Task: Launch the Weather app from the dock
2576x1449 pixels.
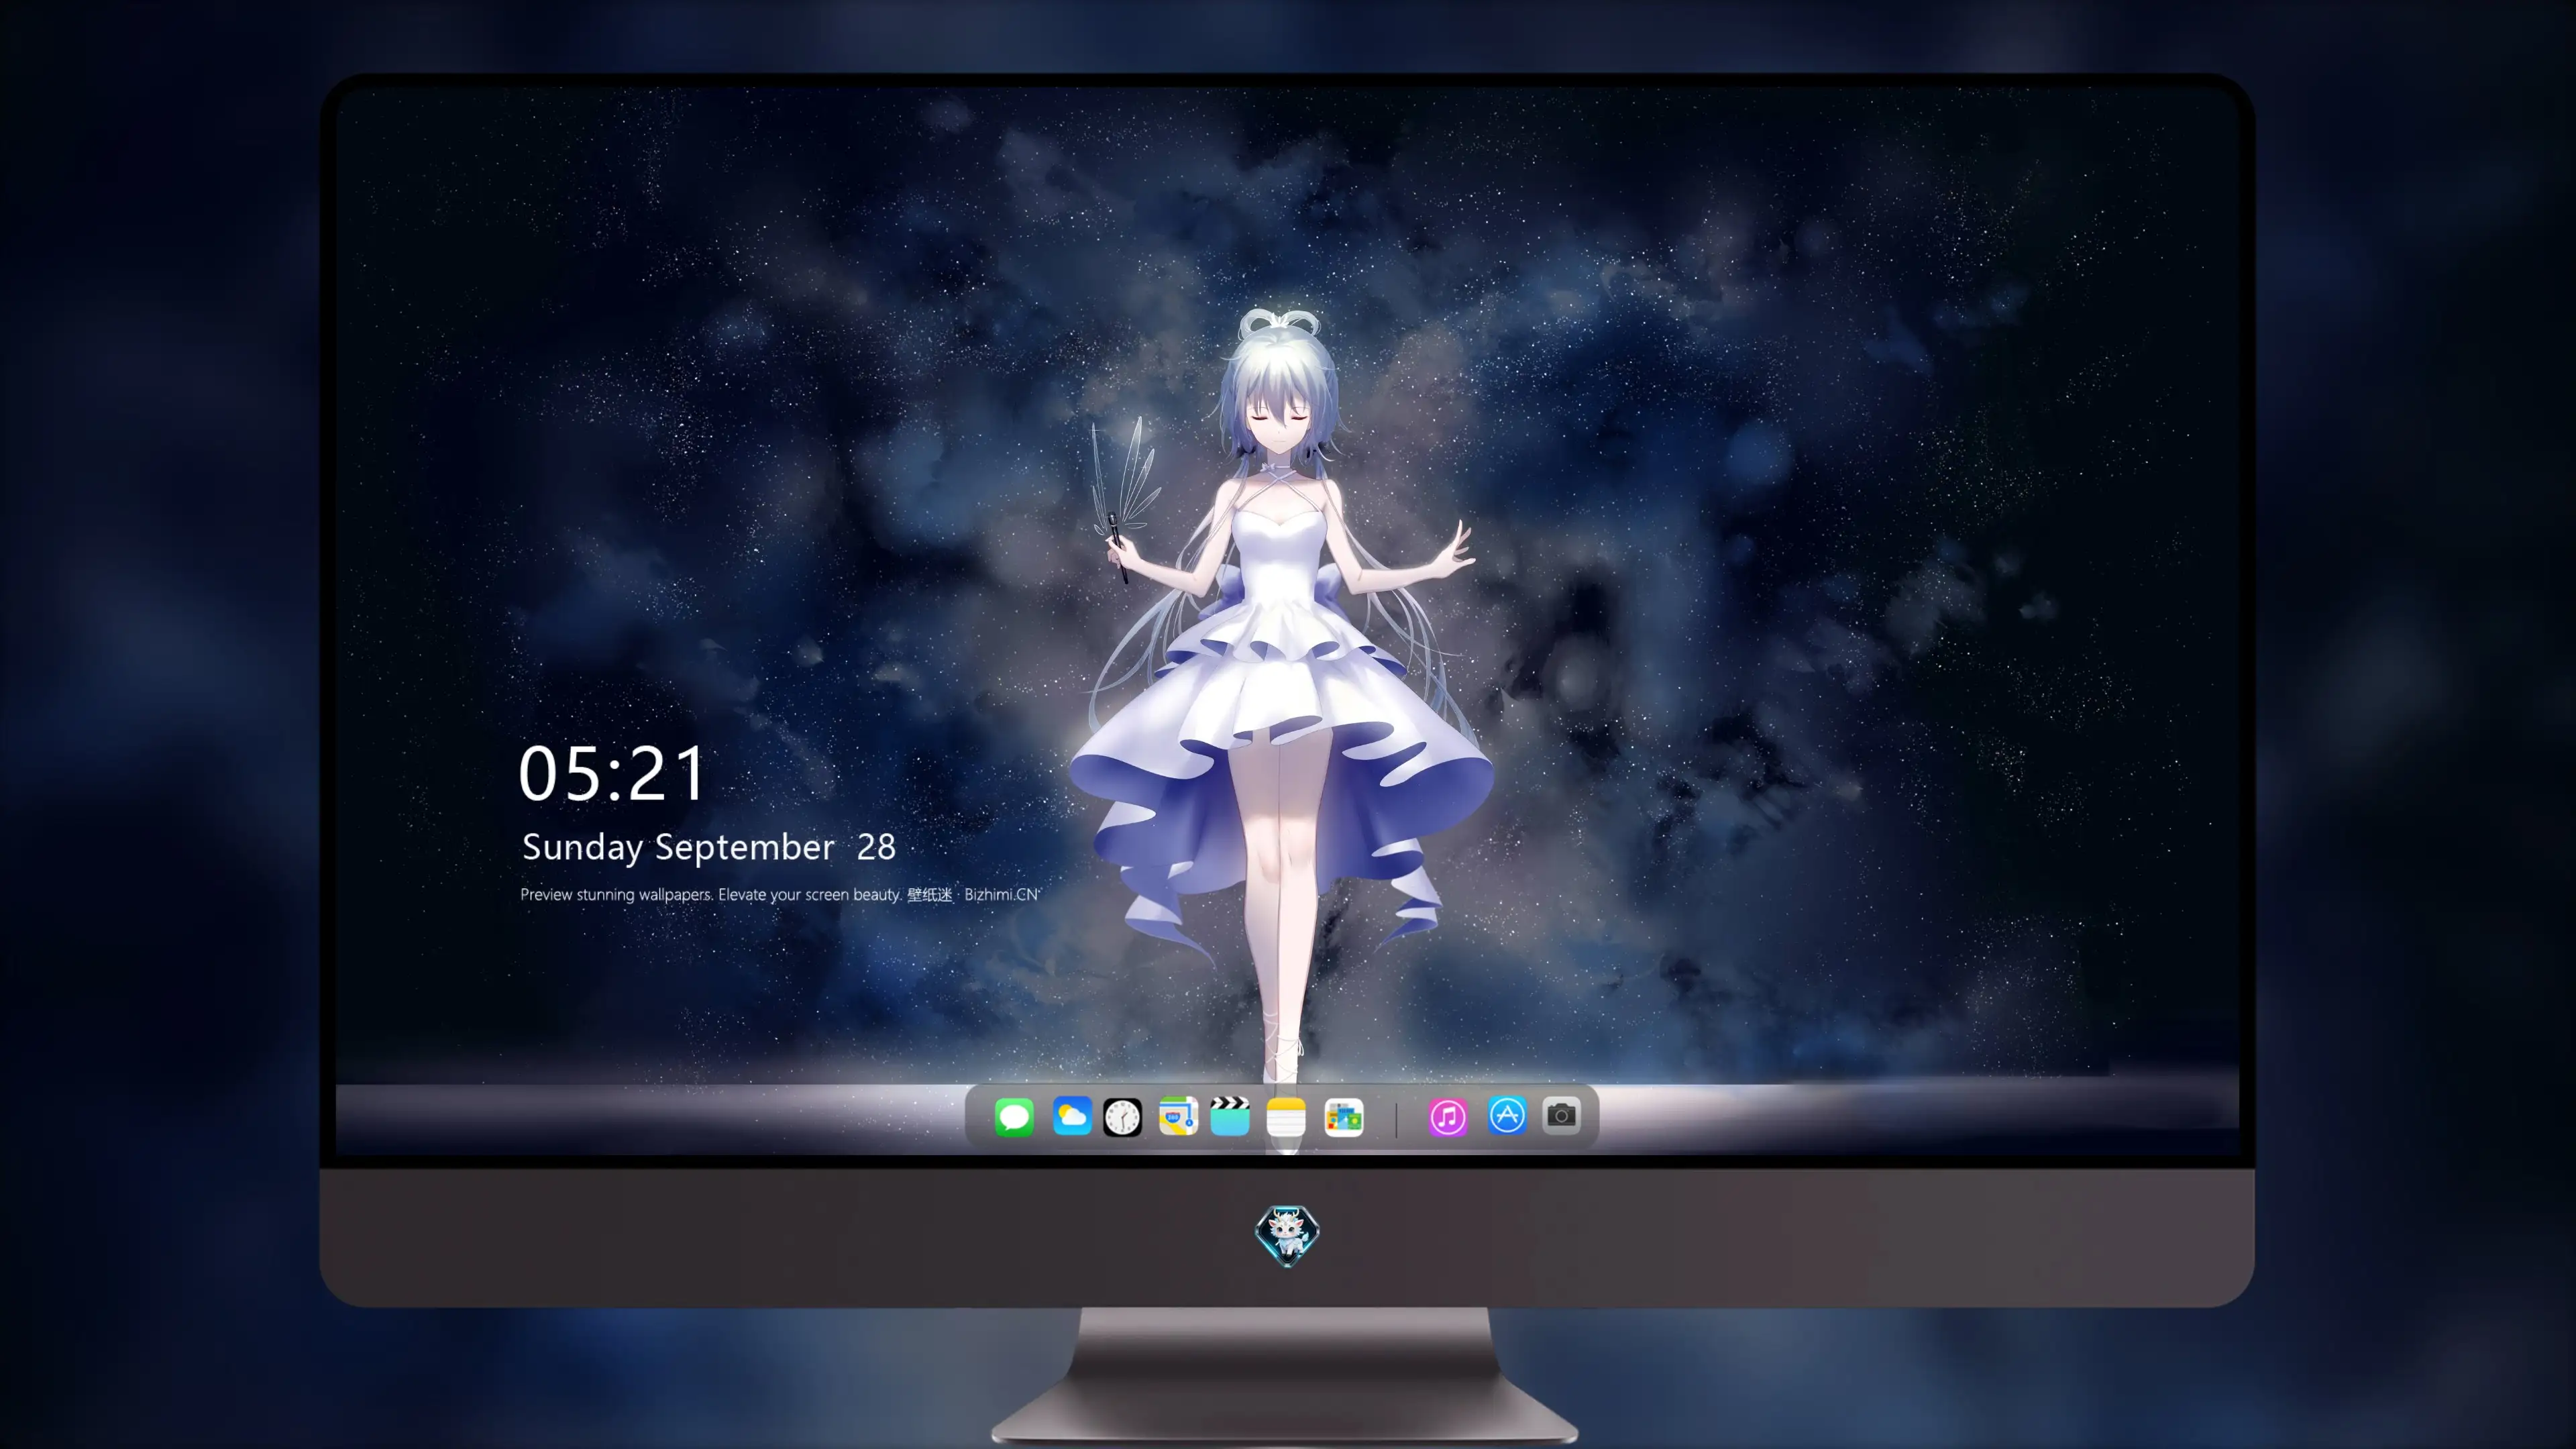Action: [1071, 1116]
